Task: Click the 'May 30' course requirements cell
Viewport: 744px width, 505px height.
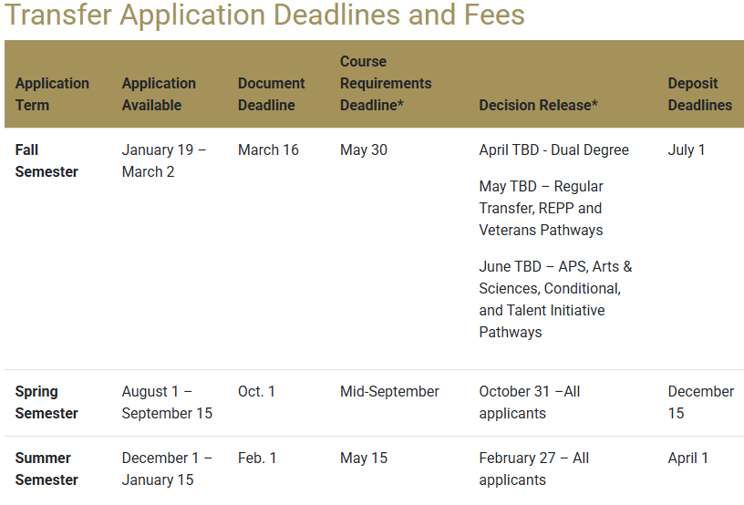Action: (x=364, y=149)
